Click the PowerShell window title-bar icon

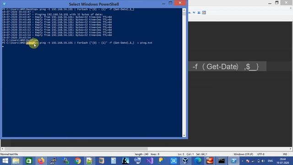(x=4, y=4)
